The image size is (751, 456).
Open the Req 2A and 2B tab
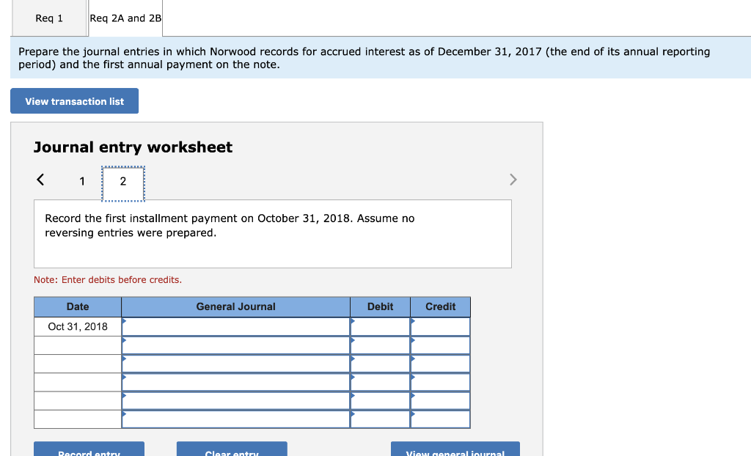click(125, 18)
